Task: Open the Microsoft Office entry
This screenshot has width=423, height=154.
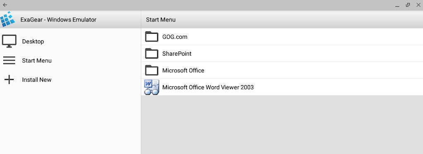Action: pos(282,71)
